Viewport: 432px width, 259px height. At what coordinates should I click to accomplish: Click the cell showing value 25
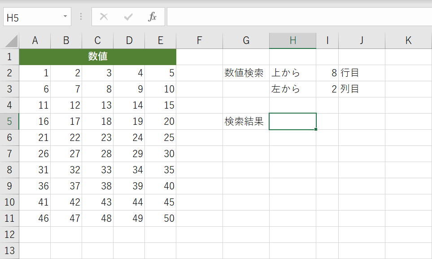(x=160, y=137)
